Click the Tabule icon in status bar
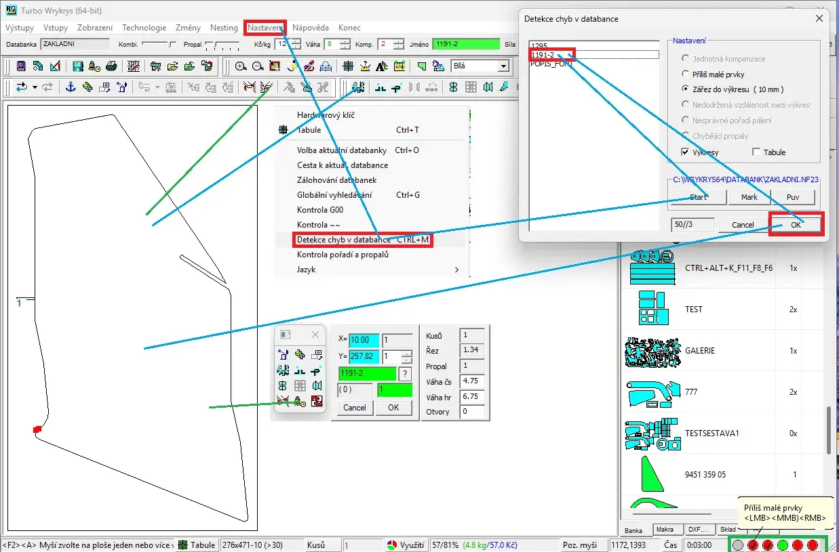The height and width of the screenshot is (552, 839). (x=183, y=545)
